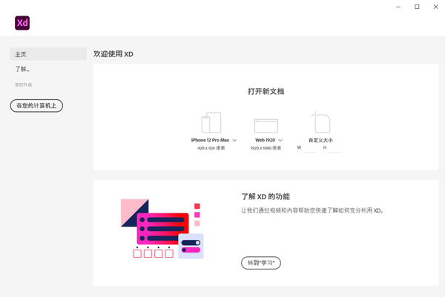The height and width of the screenshot is (297, 445).
Task: Click the 自定义大小 custom artboard icon
Action: tap(320, 122)
